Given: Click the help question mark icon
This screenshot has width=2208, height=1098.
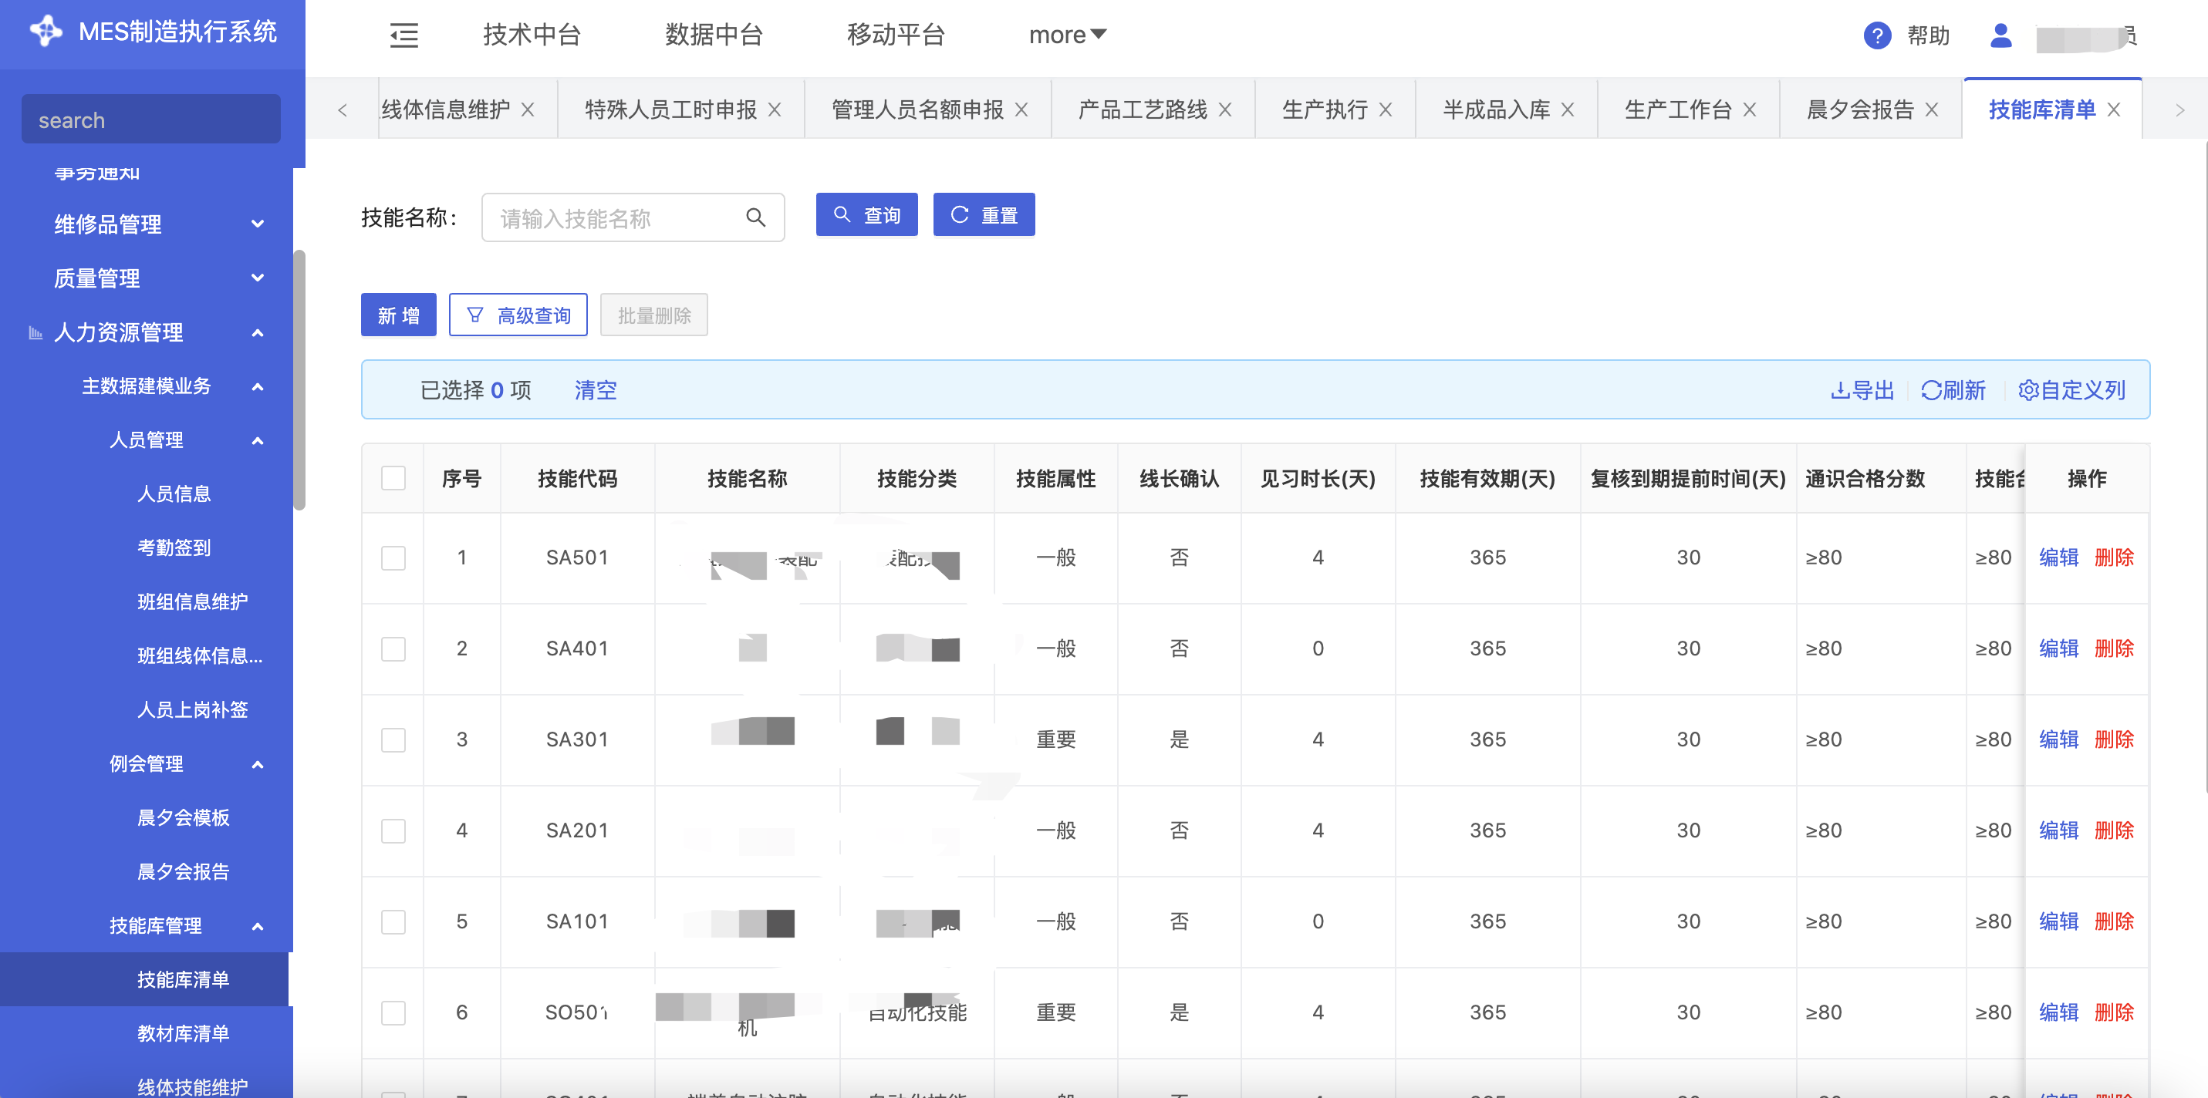Looking at the screenshot, I should [1876, 35].
